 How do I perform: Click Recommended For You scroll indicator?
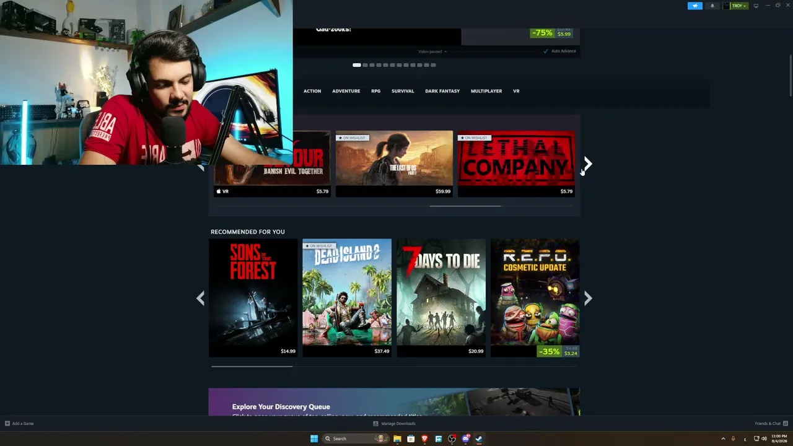[x=252, y=367]
